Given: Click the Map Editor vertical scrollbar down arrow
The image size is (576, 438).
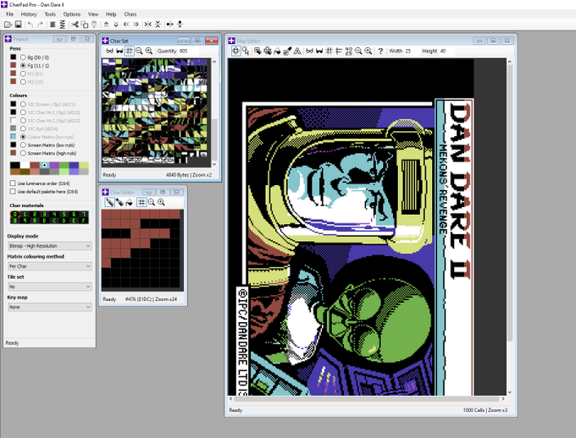Looking at the screenshot, I should [510, 392].
